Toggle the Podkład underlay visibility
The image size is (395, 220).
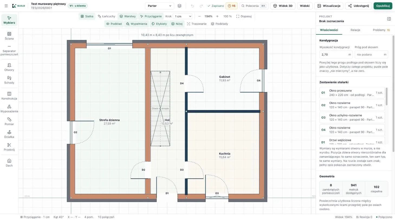point(114,24)
